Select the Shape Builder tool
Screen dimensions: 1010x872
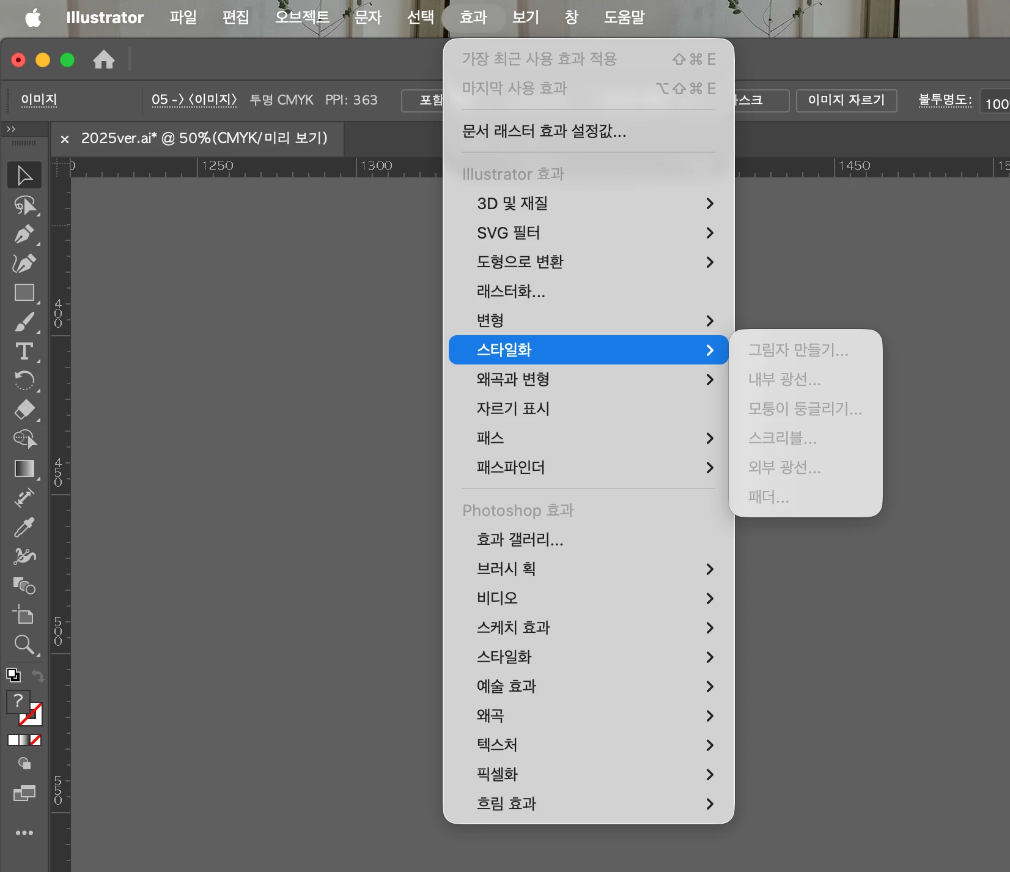(x=24, y=439)
